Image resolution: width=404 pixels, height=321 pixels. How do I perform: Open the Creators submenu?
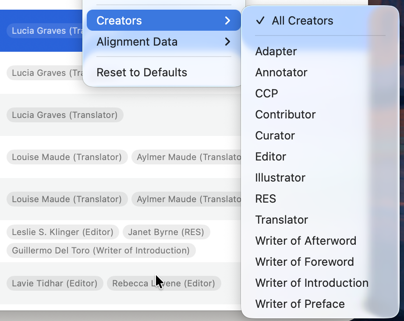[163, 20]
